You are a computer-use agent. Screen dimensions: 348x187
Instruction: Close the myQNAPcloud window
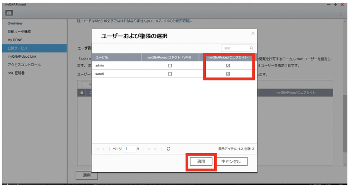pyautogui.click(x=342, y=5)
